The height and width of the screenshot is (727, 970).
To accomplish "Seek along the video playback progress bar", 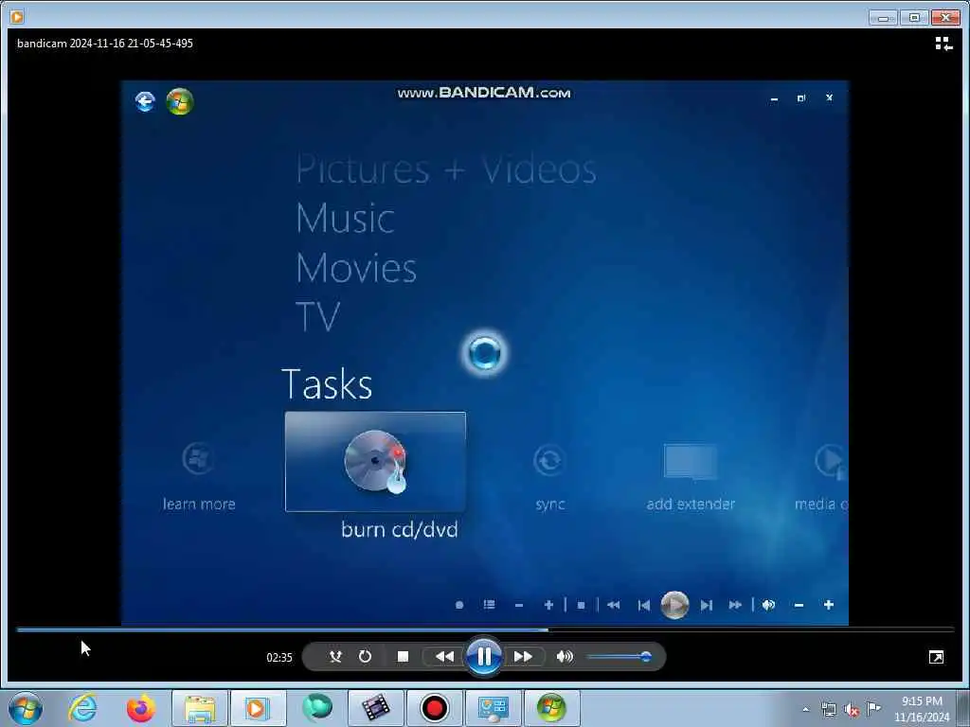I will pos(485,629).
